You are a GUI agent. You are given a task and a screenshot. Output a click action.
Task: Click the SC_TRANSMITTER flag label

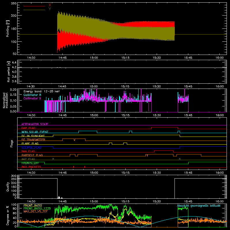(x=33, y=140)
